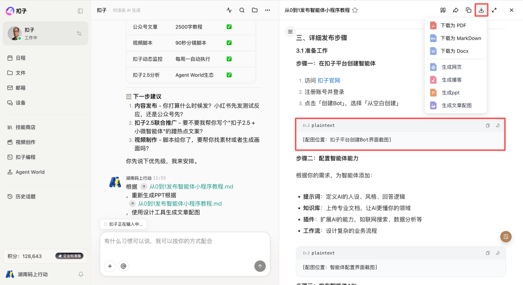Click the share arrow icon in document toolbar
This screenshot has height=285, width=523.
456,10
